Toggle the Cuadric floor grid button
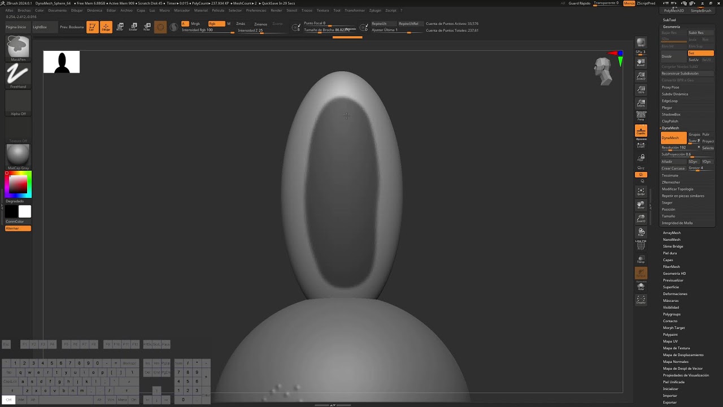The width and height of the screenshot is (723, 407). pyautogui.click(x=641, y=131)
